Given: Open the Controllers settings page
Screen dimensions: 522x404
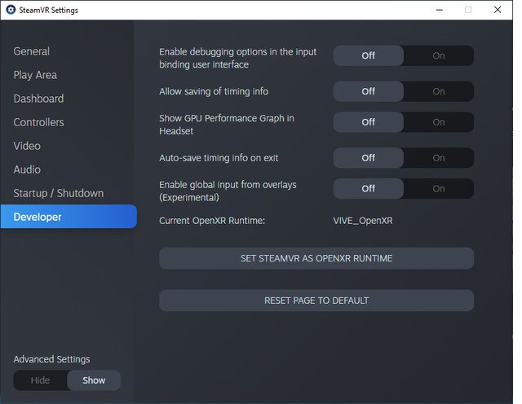Looking at the screenshot, I should tap(38, 122).
